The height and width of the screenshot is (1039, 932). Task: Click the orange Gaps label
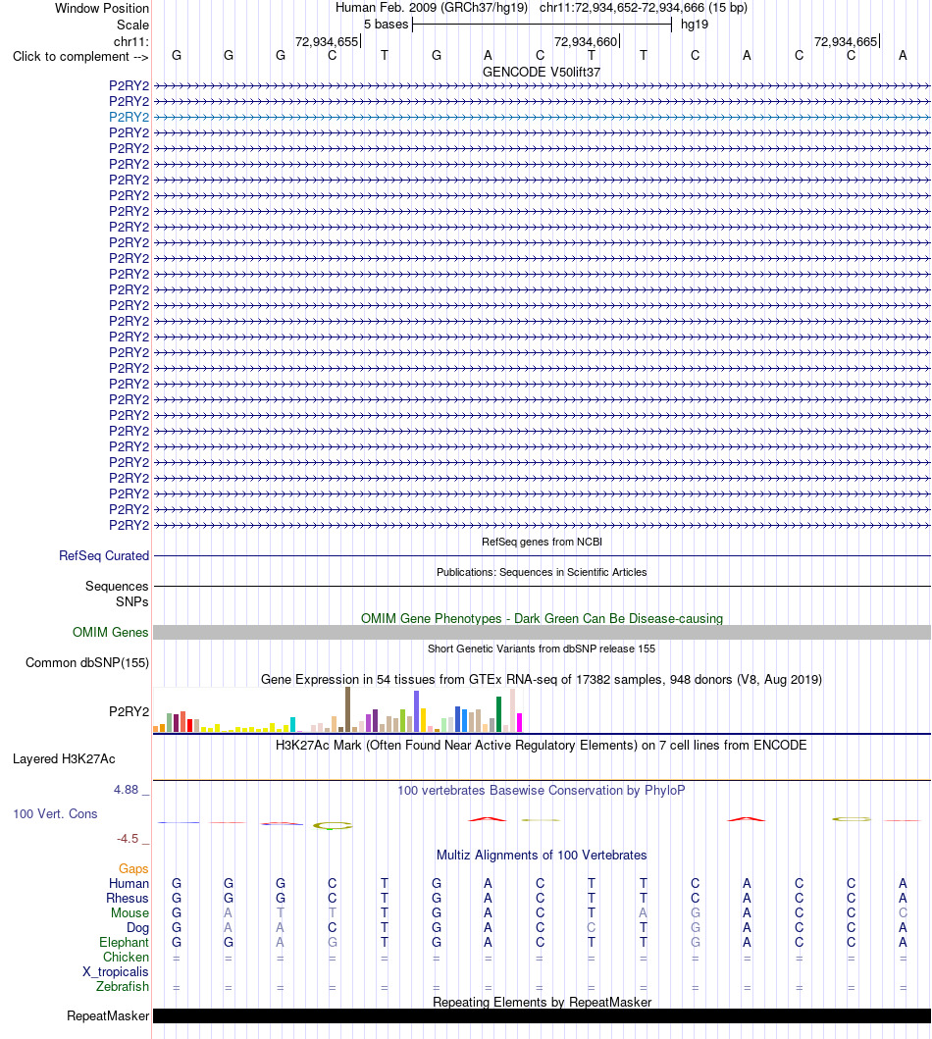click(x=133, y=868)
